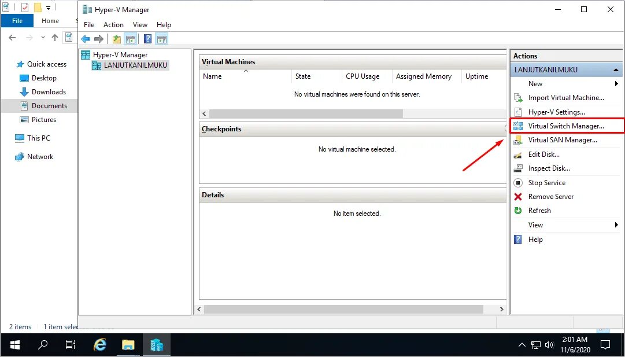
Task: Click File Explorer Up arrow button
Action: point(54,38)
